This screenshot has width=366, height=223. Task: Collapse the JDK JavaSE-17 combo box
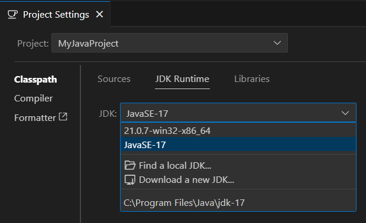pyautogui.click(x=238, y=113)
